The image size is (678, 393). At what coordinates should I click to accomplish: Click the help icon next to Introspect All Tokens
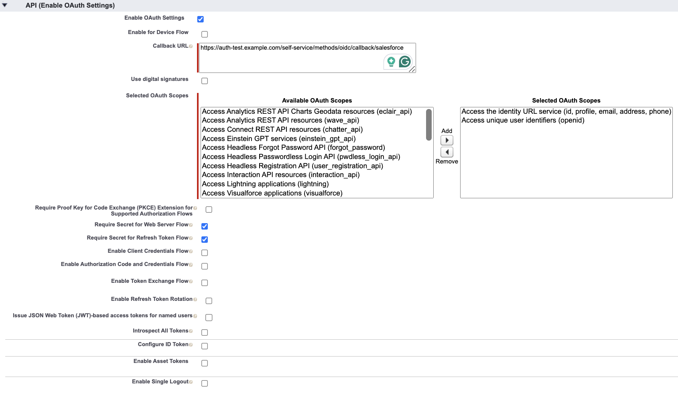click(190, 331)
